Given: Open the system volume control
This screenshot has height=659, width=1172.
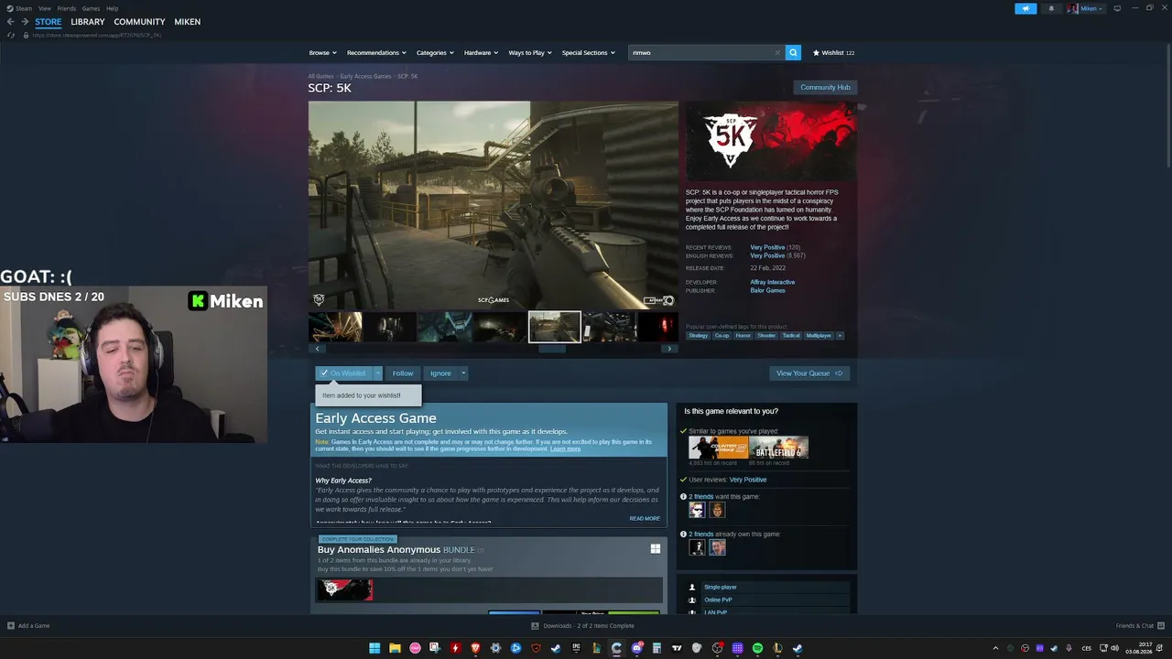Looking at the screenshot, I should 1114,649.
